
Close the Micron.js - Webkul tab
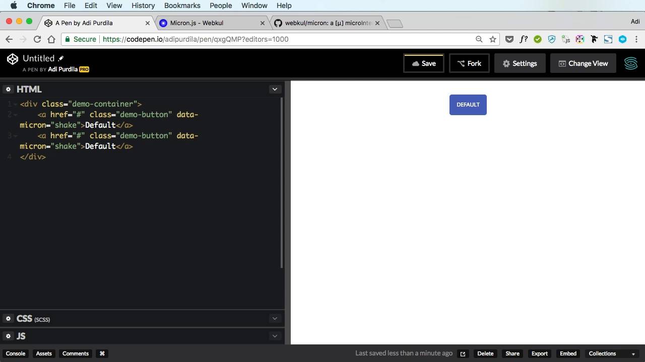[x=263, y=23]
